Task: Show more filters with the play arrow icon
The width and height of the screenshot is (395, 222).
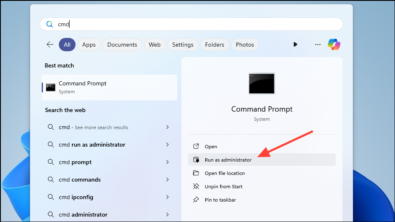Action: 295,45
